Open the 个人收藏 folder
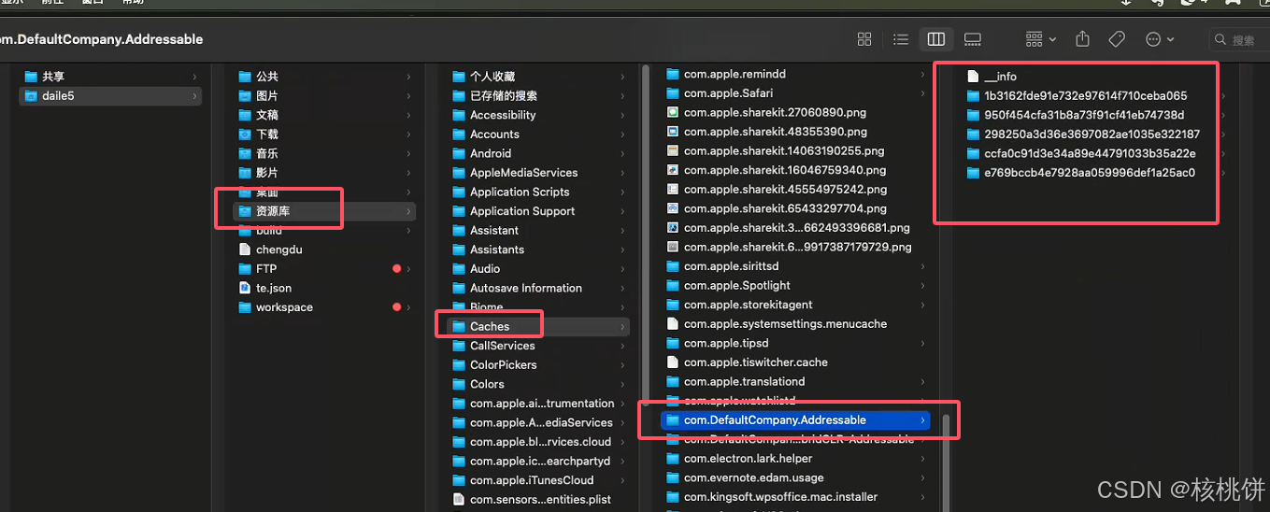This screenshot has width=1270, height=512. pyautogui.click(x=537, y=77)
